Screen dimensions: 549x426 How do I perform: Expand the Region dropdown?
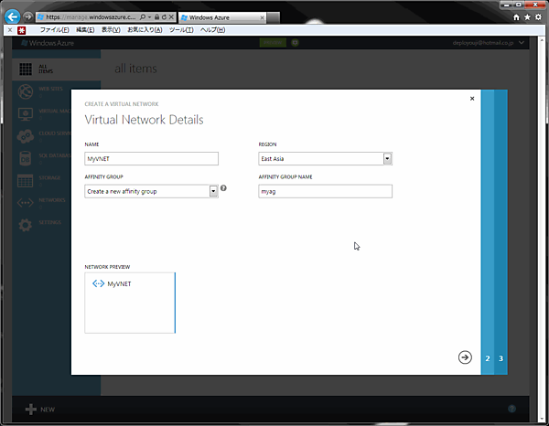pyautogui.click(x=387, y=158)
